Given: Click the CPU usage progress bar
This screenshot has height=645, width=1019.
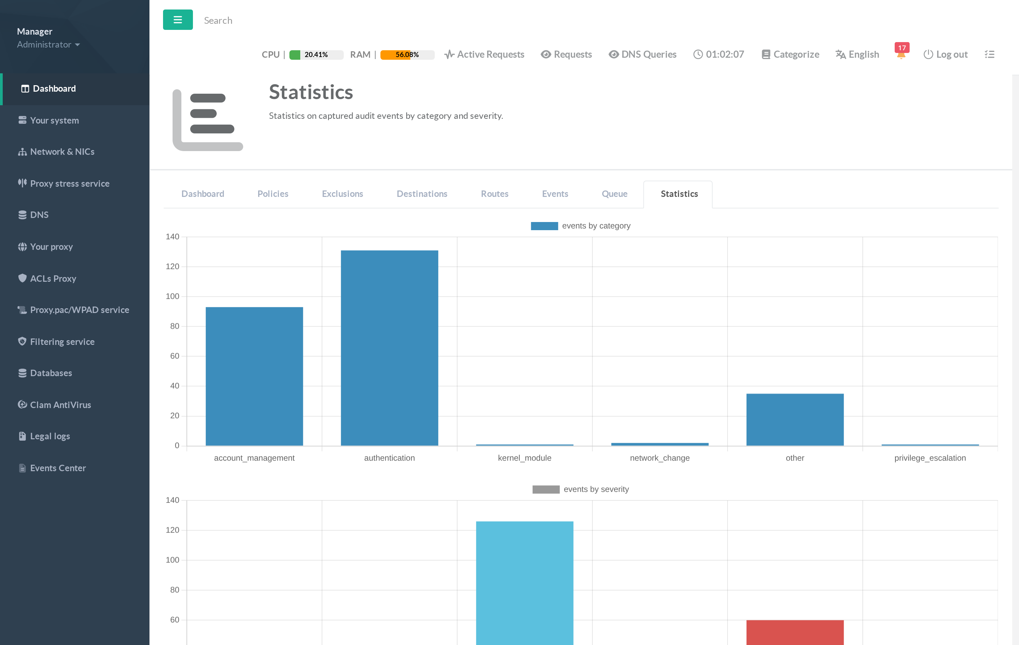Looking at the screenshot, I should click(x=316, y=55).
